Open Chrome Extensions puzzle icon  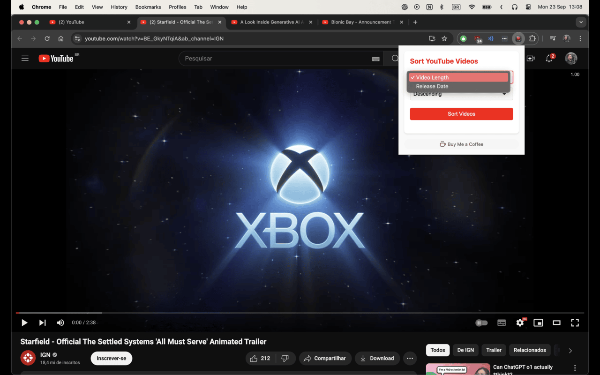[532, 38]
